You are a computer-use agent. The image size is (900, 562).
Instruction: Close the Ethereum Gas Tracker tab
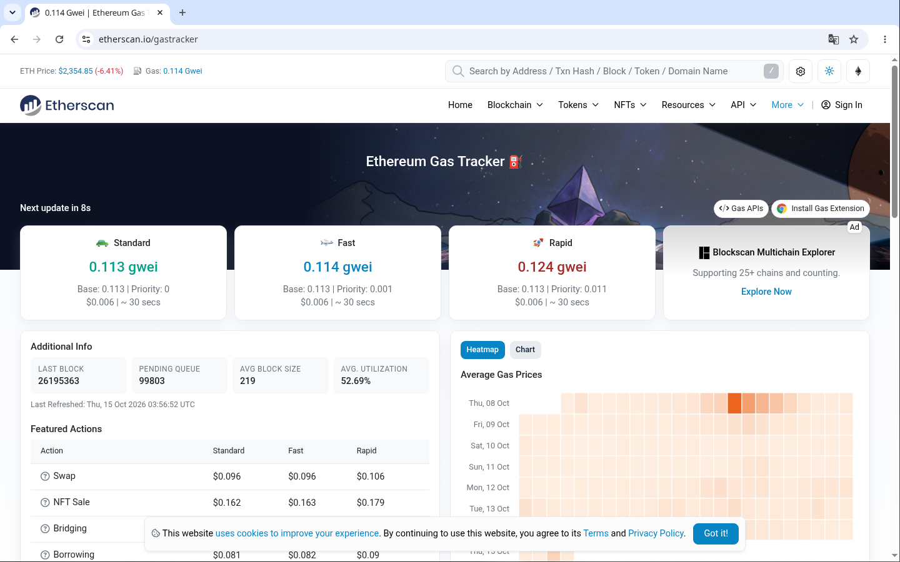tap(160, 12)
